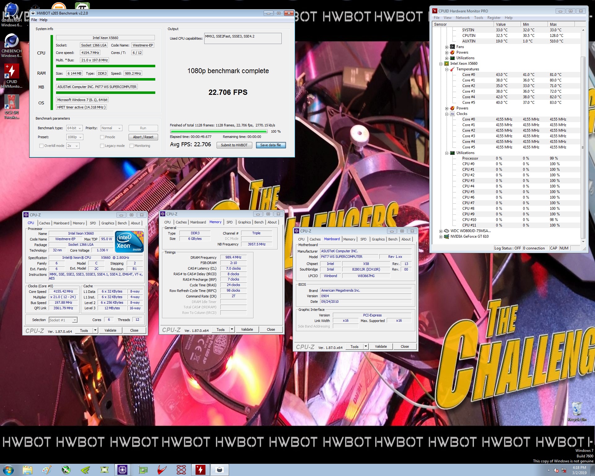The width and height of the screenshot is (595, 476).
Task: Expand the Fans node in HWMonitor
Action: [447, 47]
